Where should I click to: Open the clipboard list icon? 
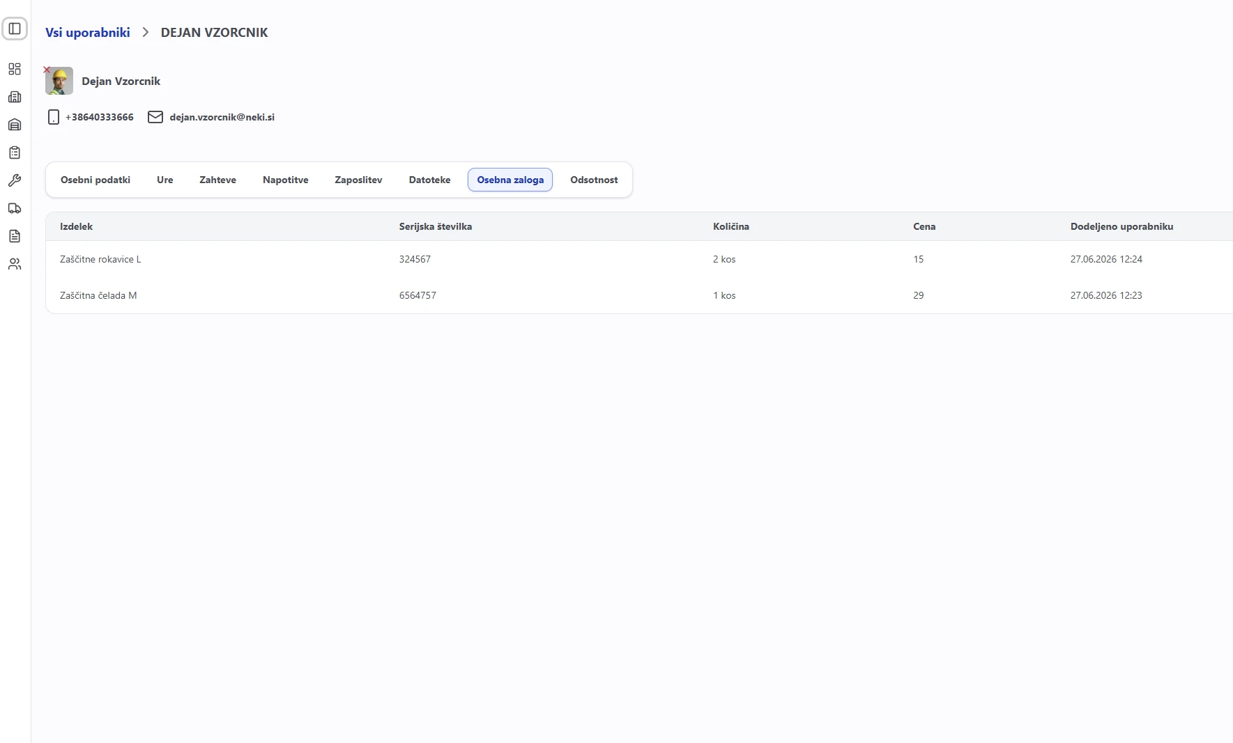point(15,152)
